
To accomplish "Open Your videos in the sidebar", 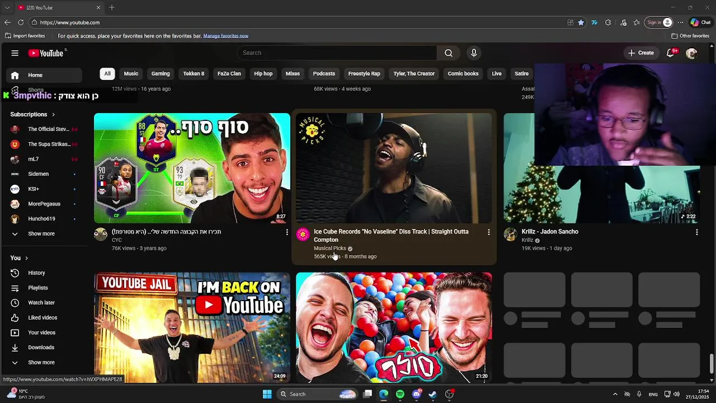I will [44, 332].
